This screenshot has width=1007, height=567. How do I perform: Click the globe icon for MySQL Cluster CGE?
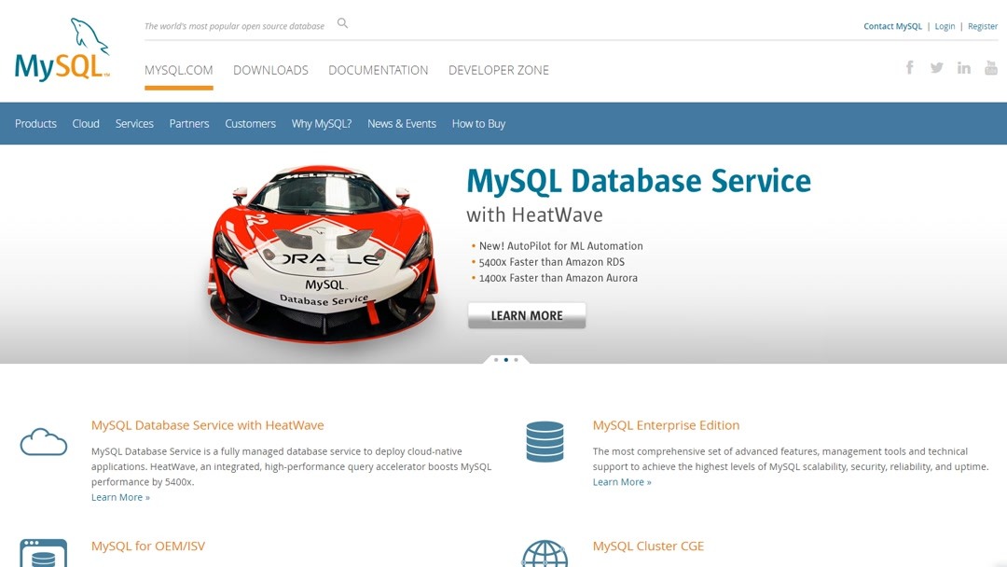[545, 557]
